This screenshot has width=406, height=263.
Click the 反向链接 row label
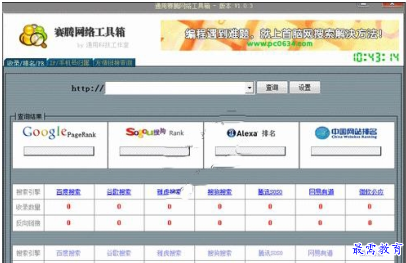pos(28,223)
